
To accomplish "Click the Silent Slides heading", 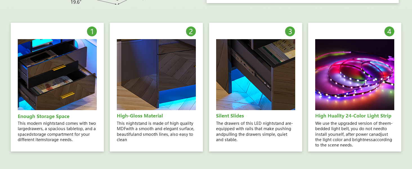I will click(230, 116).
